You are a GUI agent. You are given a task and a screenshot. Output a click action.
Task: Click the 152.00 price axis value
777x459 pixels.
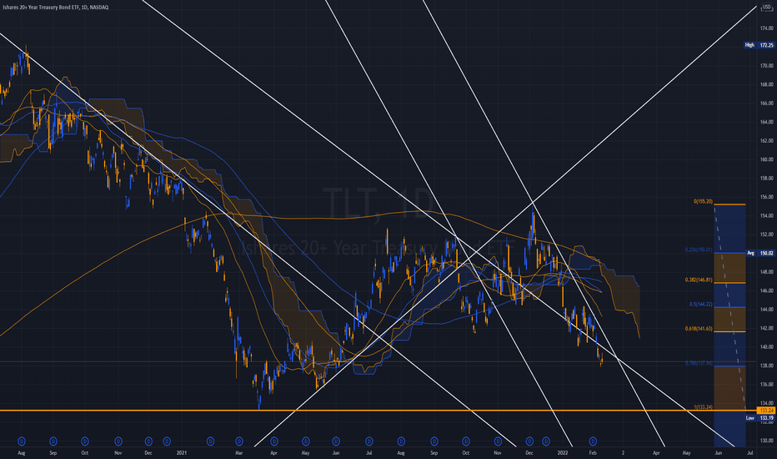pyautogui.click(x=767, y=235)
